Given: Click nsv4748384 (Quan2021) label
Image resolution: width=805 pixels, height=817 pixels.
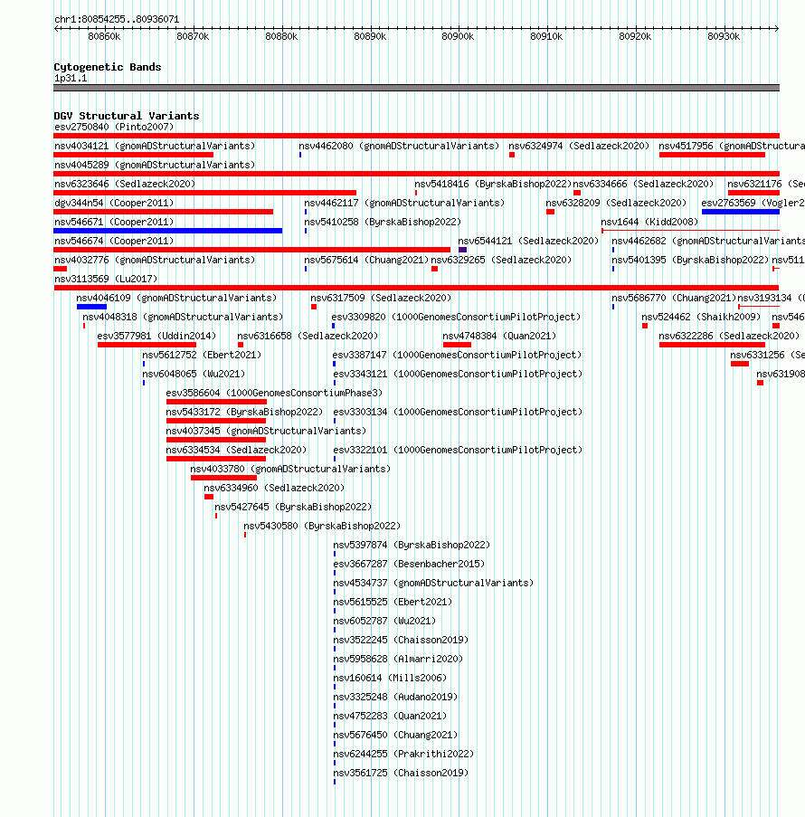Looking at the screenshot, I should [x=499, y=336].
